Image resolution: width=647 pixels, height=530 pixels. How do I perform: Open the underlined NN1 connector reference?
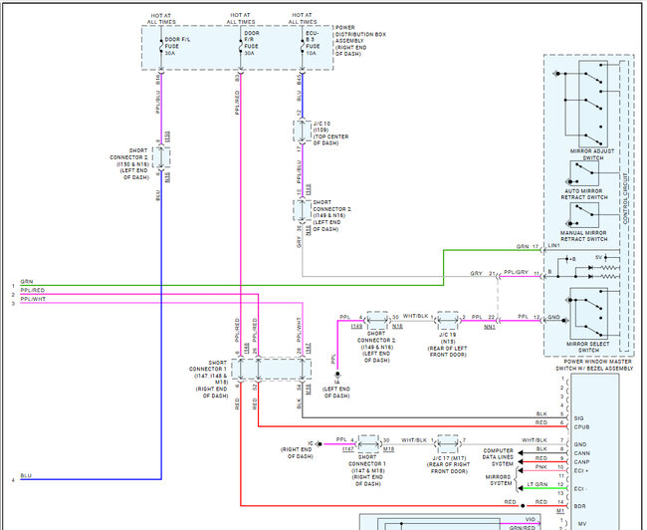[491, 325]
